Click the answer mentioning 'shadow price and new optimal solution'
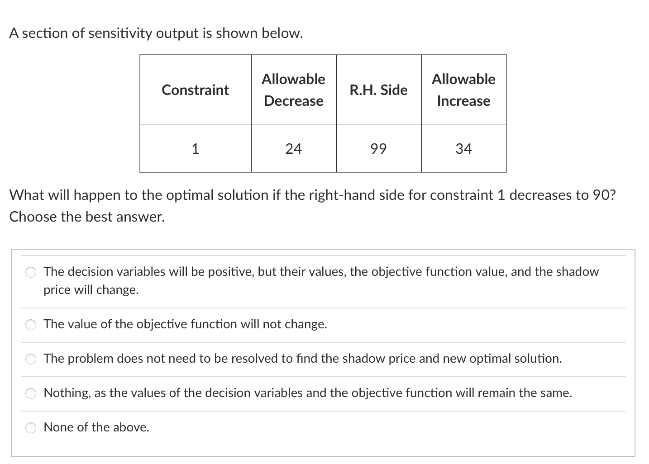The height and width of the screenshot is (464, 649). tap(302, 359)
